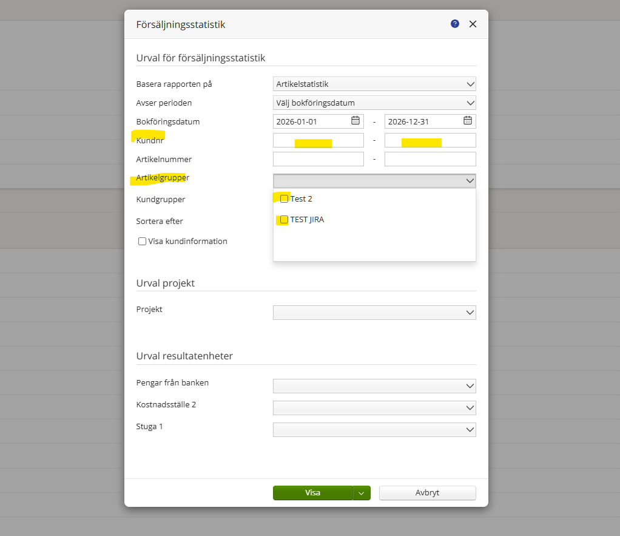This screenshot has height=536, width=620.
Task: Open the Visa button arrow menu
Action: click(362, 493)
